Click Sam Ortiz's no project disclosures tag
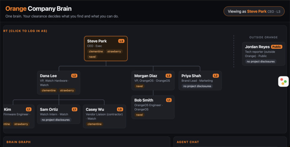This screenshot has width=290, height=147. (56, 120)
